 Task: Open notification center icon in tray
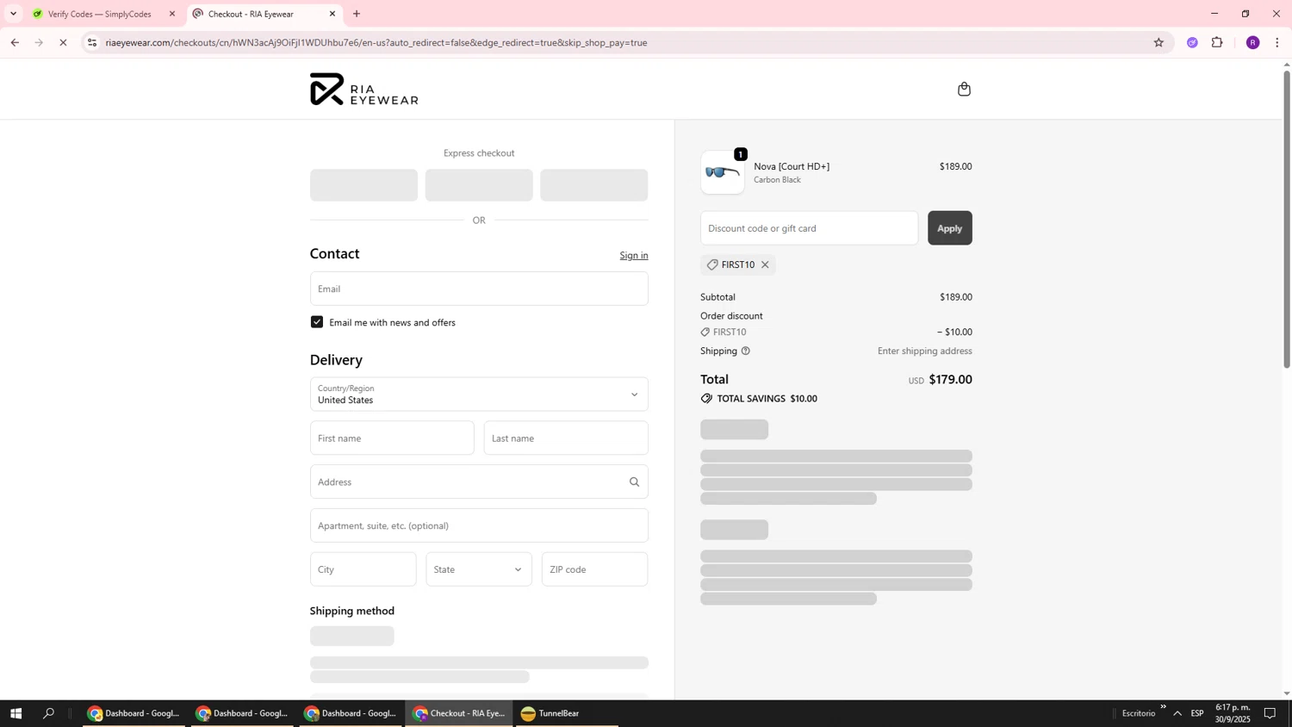1270,713
